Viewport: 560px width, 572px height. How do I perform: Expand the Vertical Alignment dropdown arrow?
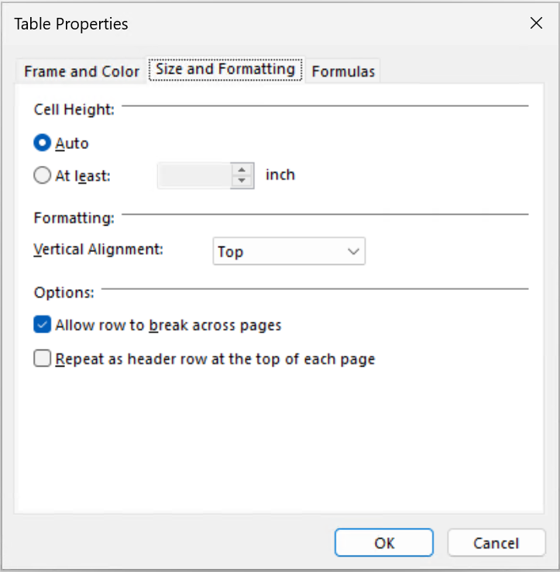click(x=354, y=252)
